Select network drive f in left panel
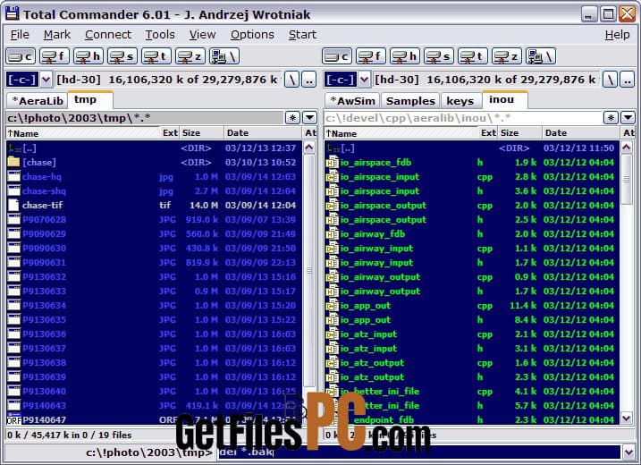Screen dimensions: 641x465 click(55, 56)
